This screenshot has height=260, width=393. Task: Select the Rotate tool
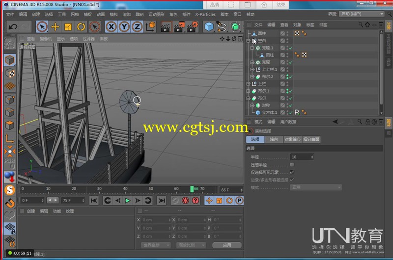(81, 27)
